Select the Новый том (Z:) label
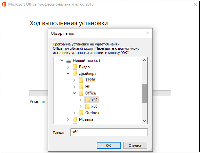200x153 pixels. (86, 60)
